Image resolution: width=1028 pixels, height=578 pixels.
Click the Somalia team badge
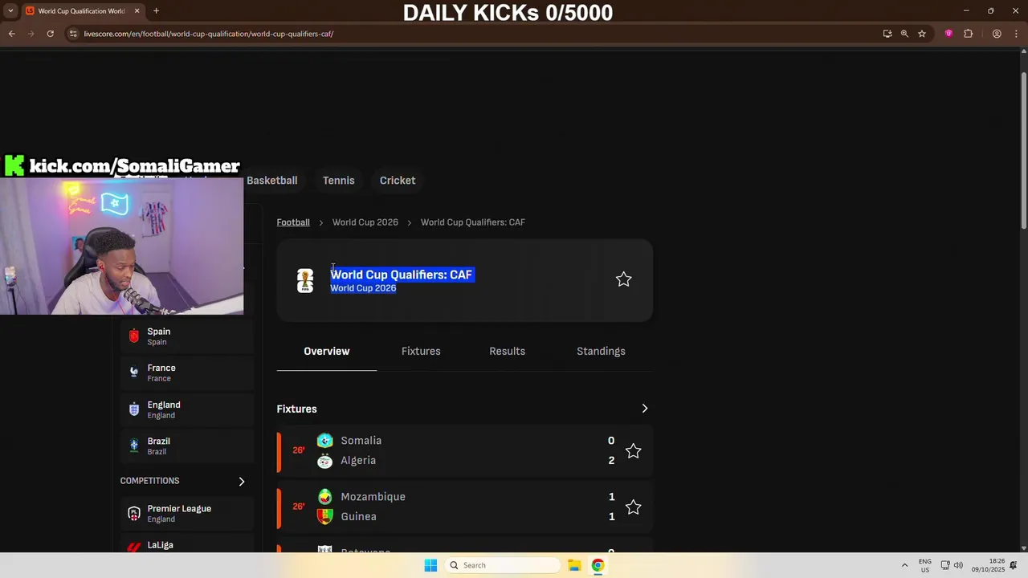point(324,441)
